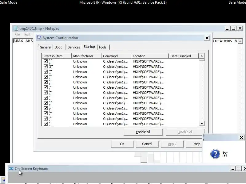Uncheck the third startup item checkbox
The height and width of the screenshot is (184, 246).
point(46,72)
